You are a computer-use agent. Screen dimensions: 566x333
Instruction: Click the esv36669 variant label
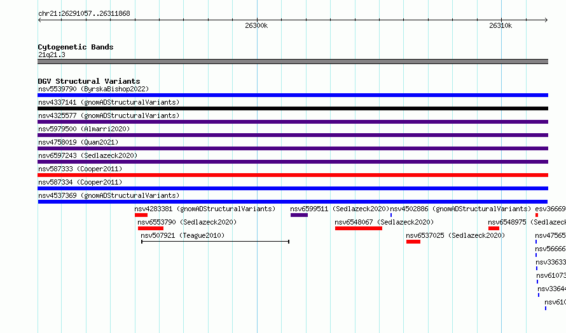click(x=551, y=209)
